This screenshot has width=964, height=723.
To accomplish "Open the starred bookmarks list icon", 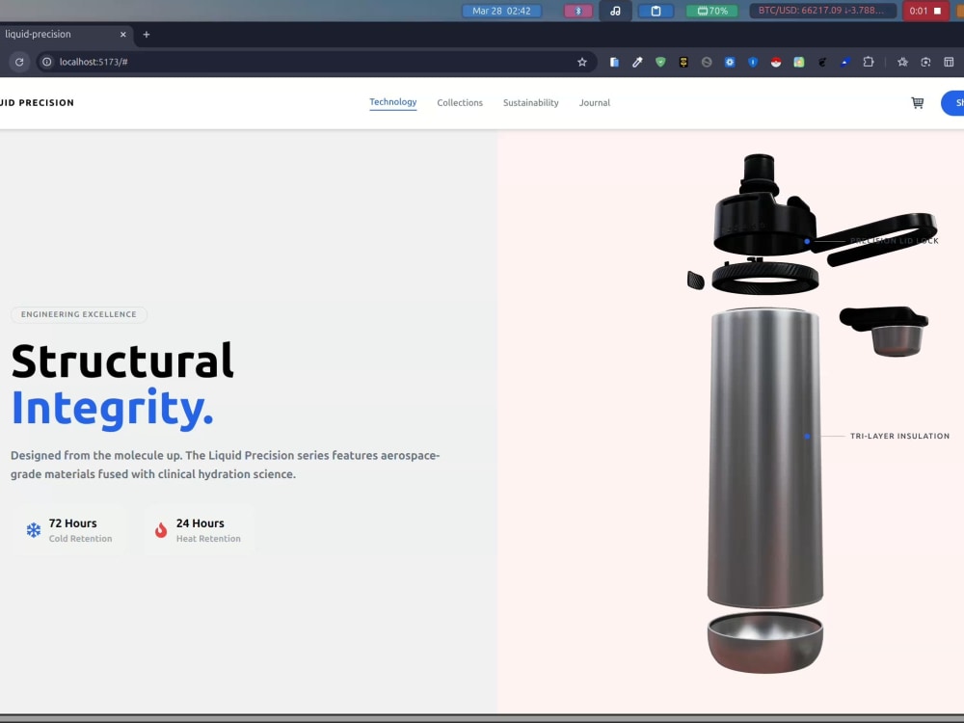I will coord(902,62).
